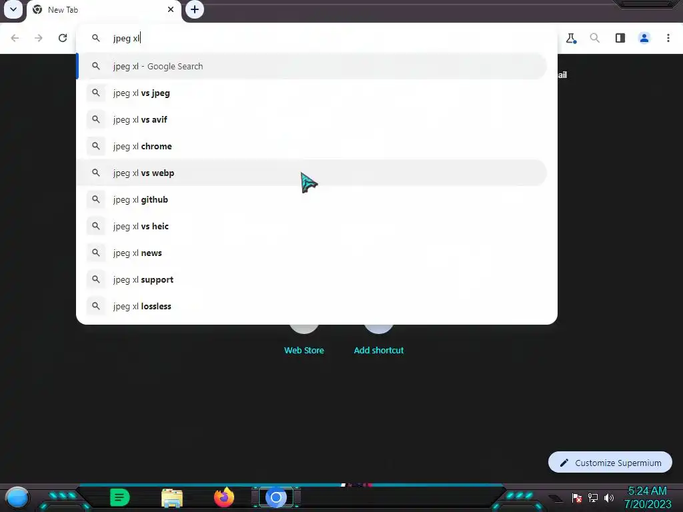The height and width of the screenshot is (512, 683).
Task: Click search icon beside 'jpeg xl lossless'
Action: point(96,306)
